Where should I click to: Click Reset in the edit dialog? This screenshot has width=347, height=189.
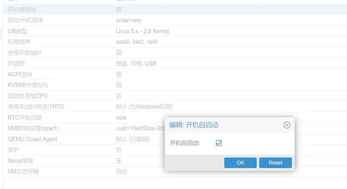tap(275, 162)
